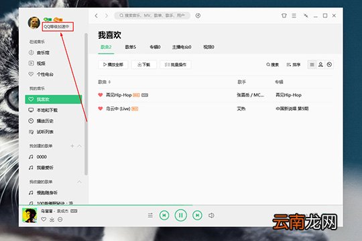This screenshot has height=241, width=362.
Task: Switch to mini mode icon
Action: pos(306,15)
